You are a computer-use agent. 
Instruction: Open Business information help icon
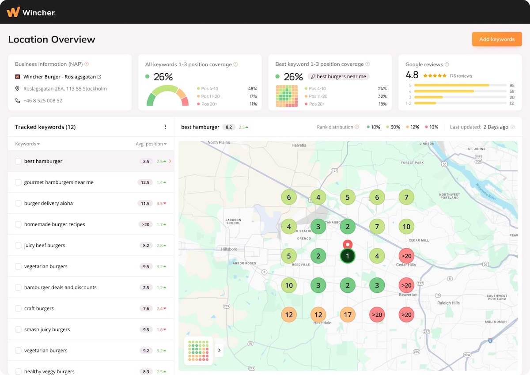coord(87,64)
